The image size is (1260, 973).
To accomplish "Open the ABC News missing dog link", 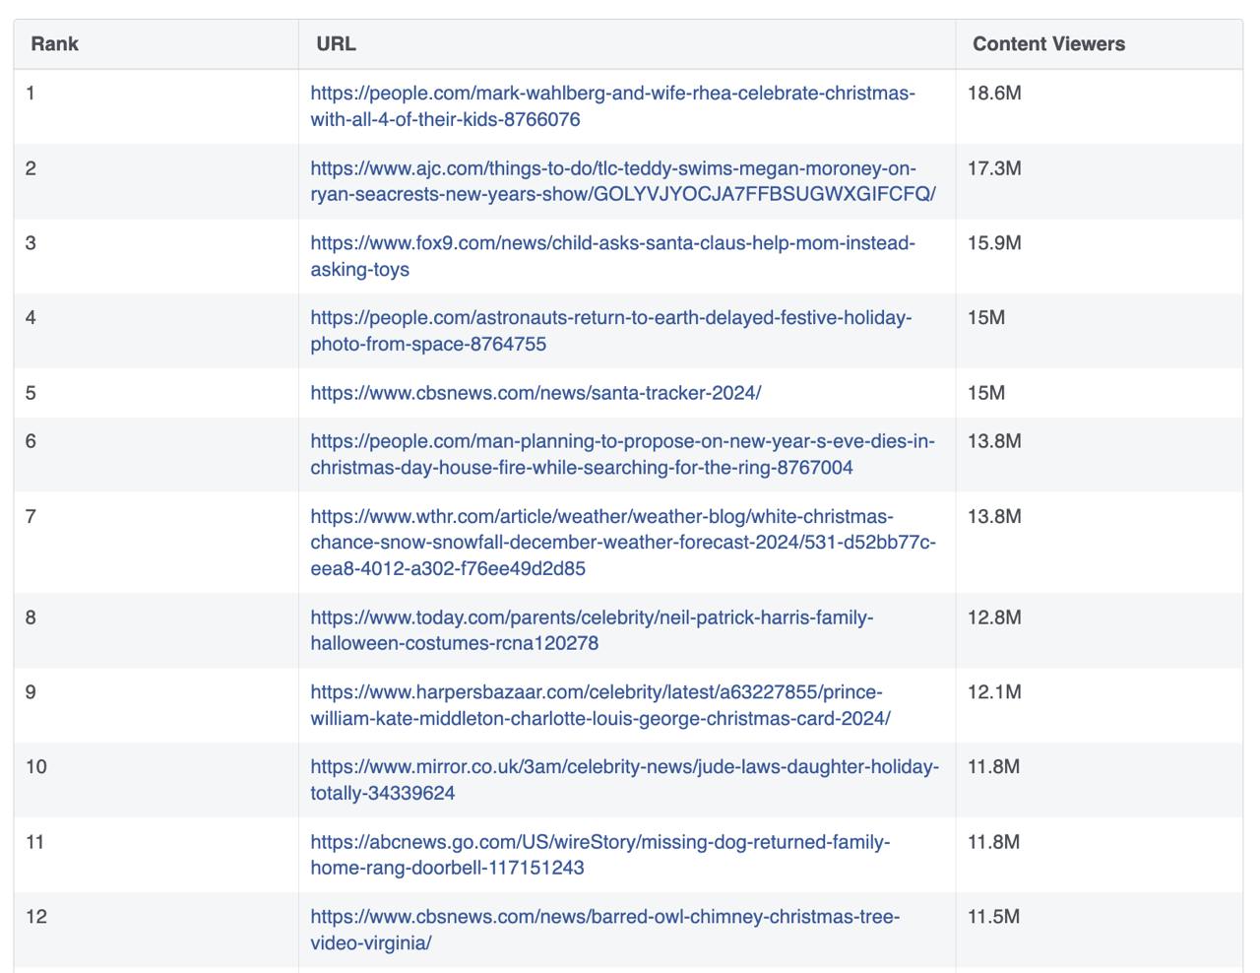I will coord(599,842).
